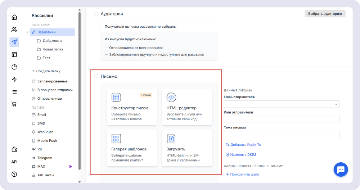Open the automation lightning bolt icon

[x=14, y=80]
